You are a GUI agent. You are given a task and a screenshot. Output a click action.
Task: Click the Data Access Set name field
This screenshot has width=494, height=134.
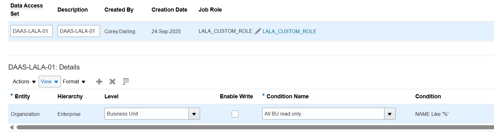click(x=31, y=31)
